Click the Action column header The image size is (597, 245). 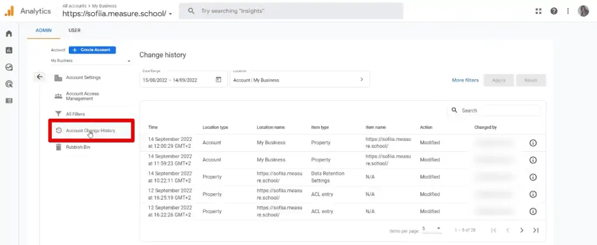click(426, 127)
